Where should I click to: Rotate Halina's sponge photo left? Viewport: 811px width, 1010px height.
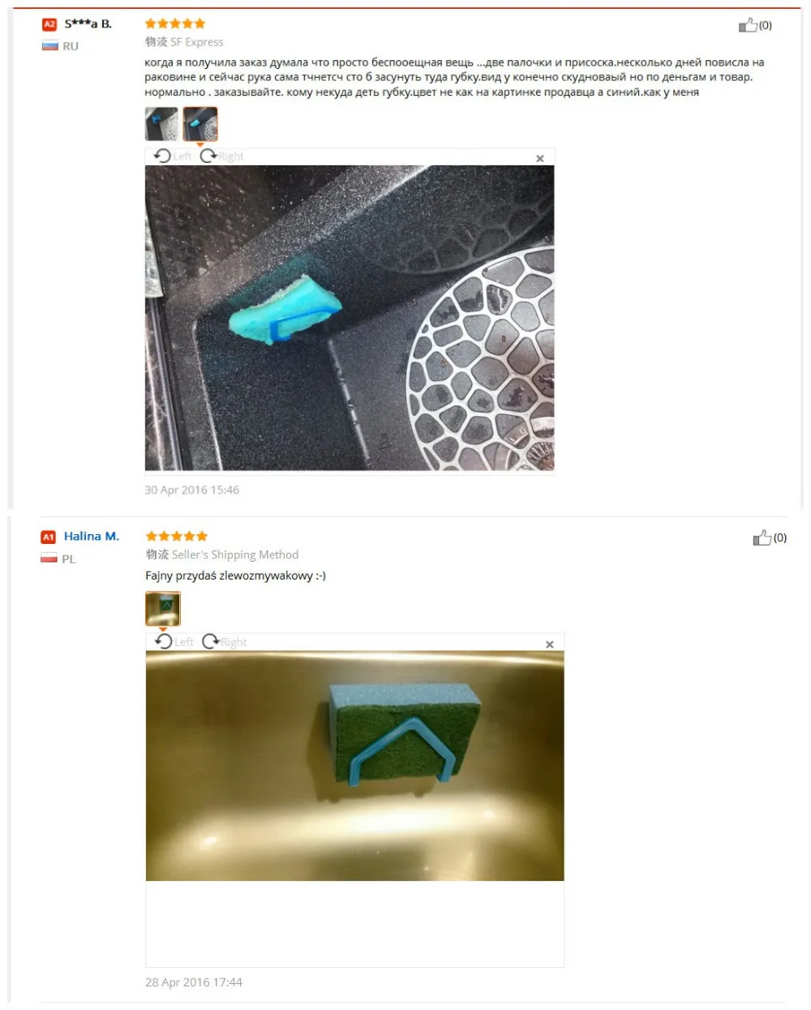(x=174, y=642)
